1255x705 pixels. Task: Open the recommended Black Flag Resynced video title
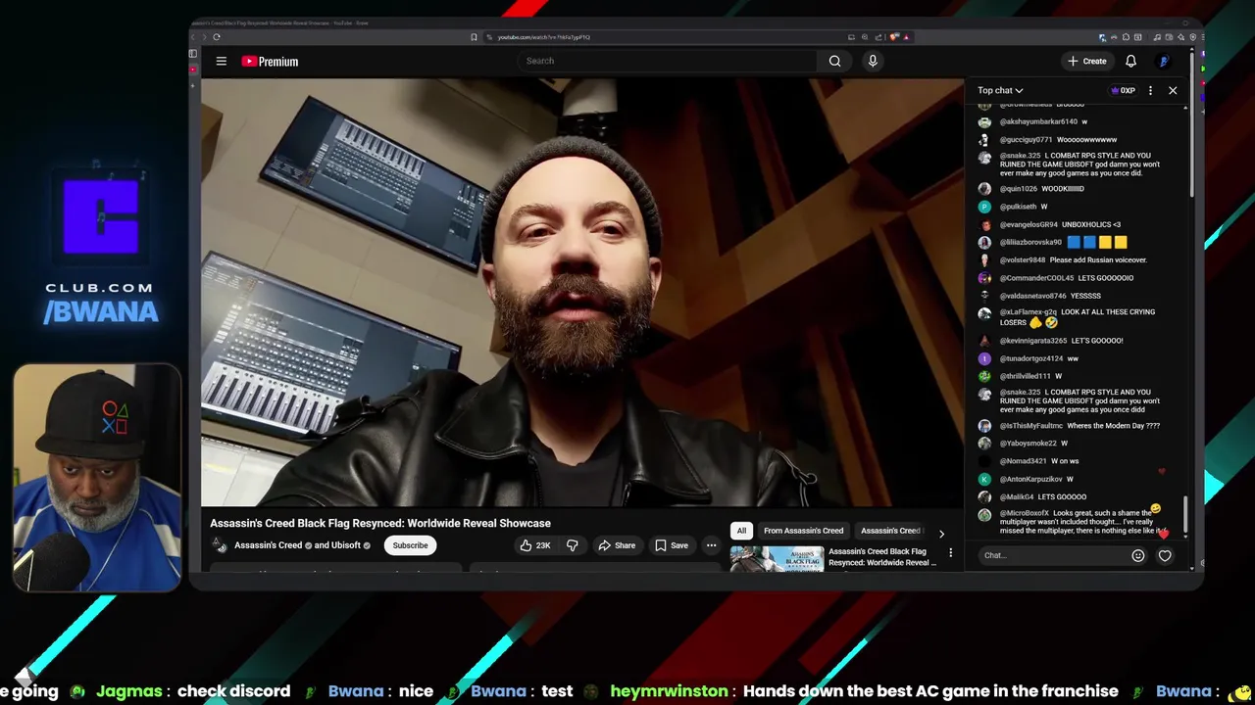pyautogui.click(x=881, y=557)
